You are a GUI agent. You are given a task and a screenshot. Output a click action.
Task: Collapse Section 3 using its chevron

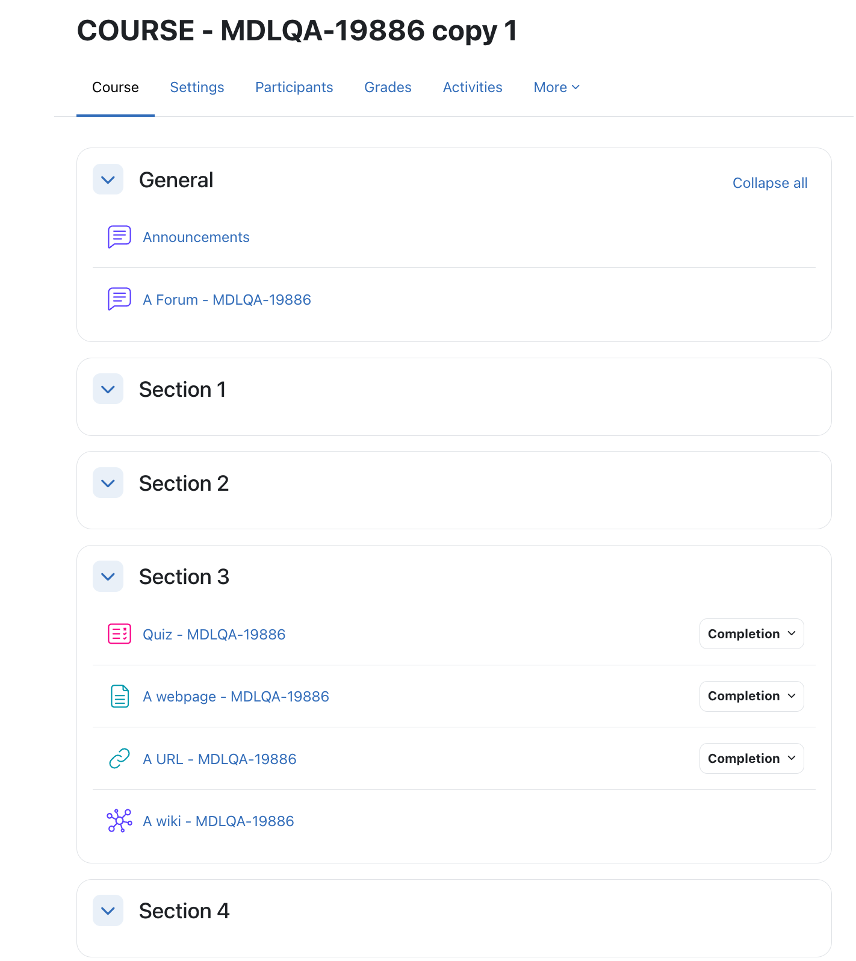point(108,576)
